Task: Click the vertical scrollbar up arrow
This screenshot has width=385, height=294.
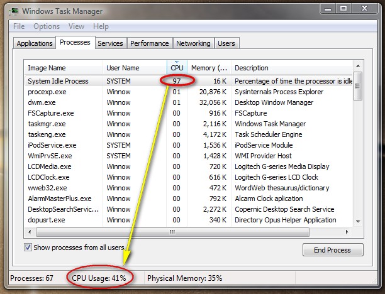Action: click(x=358, y=66)
